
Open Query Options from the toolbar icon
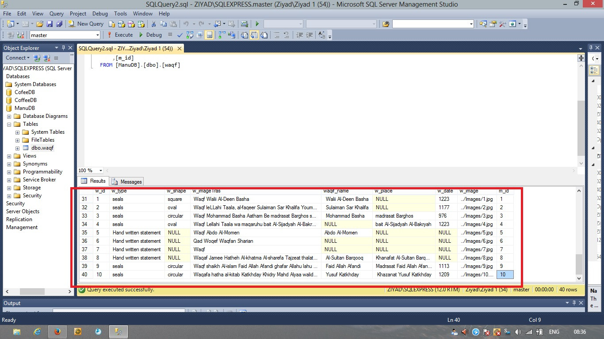coord(200,35)
